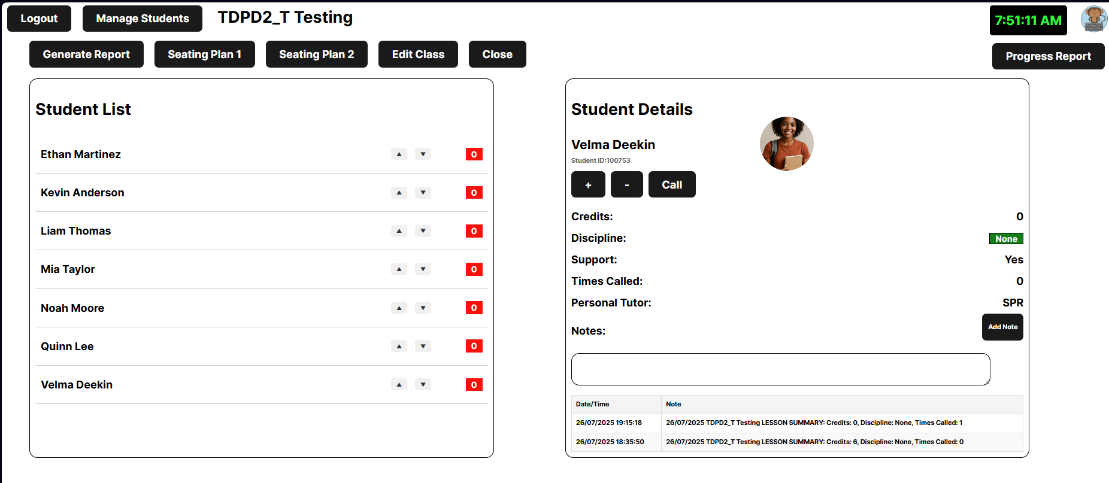Click down arrow in Mia Taylor row
The width and height of the screenshot is (1109, 483).
[x=423, y=269]
